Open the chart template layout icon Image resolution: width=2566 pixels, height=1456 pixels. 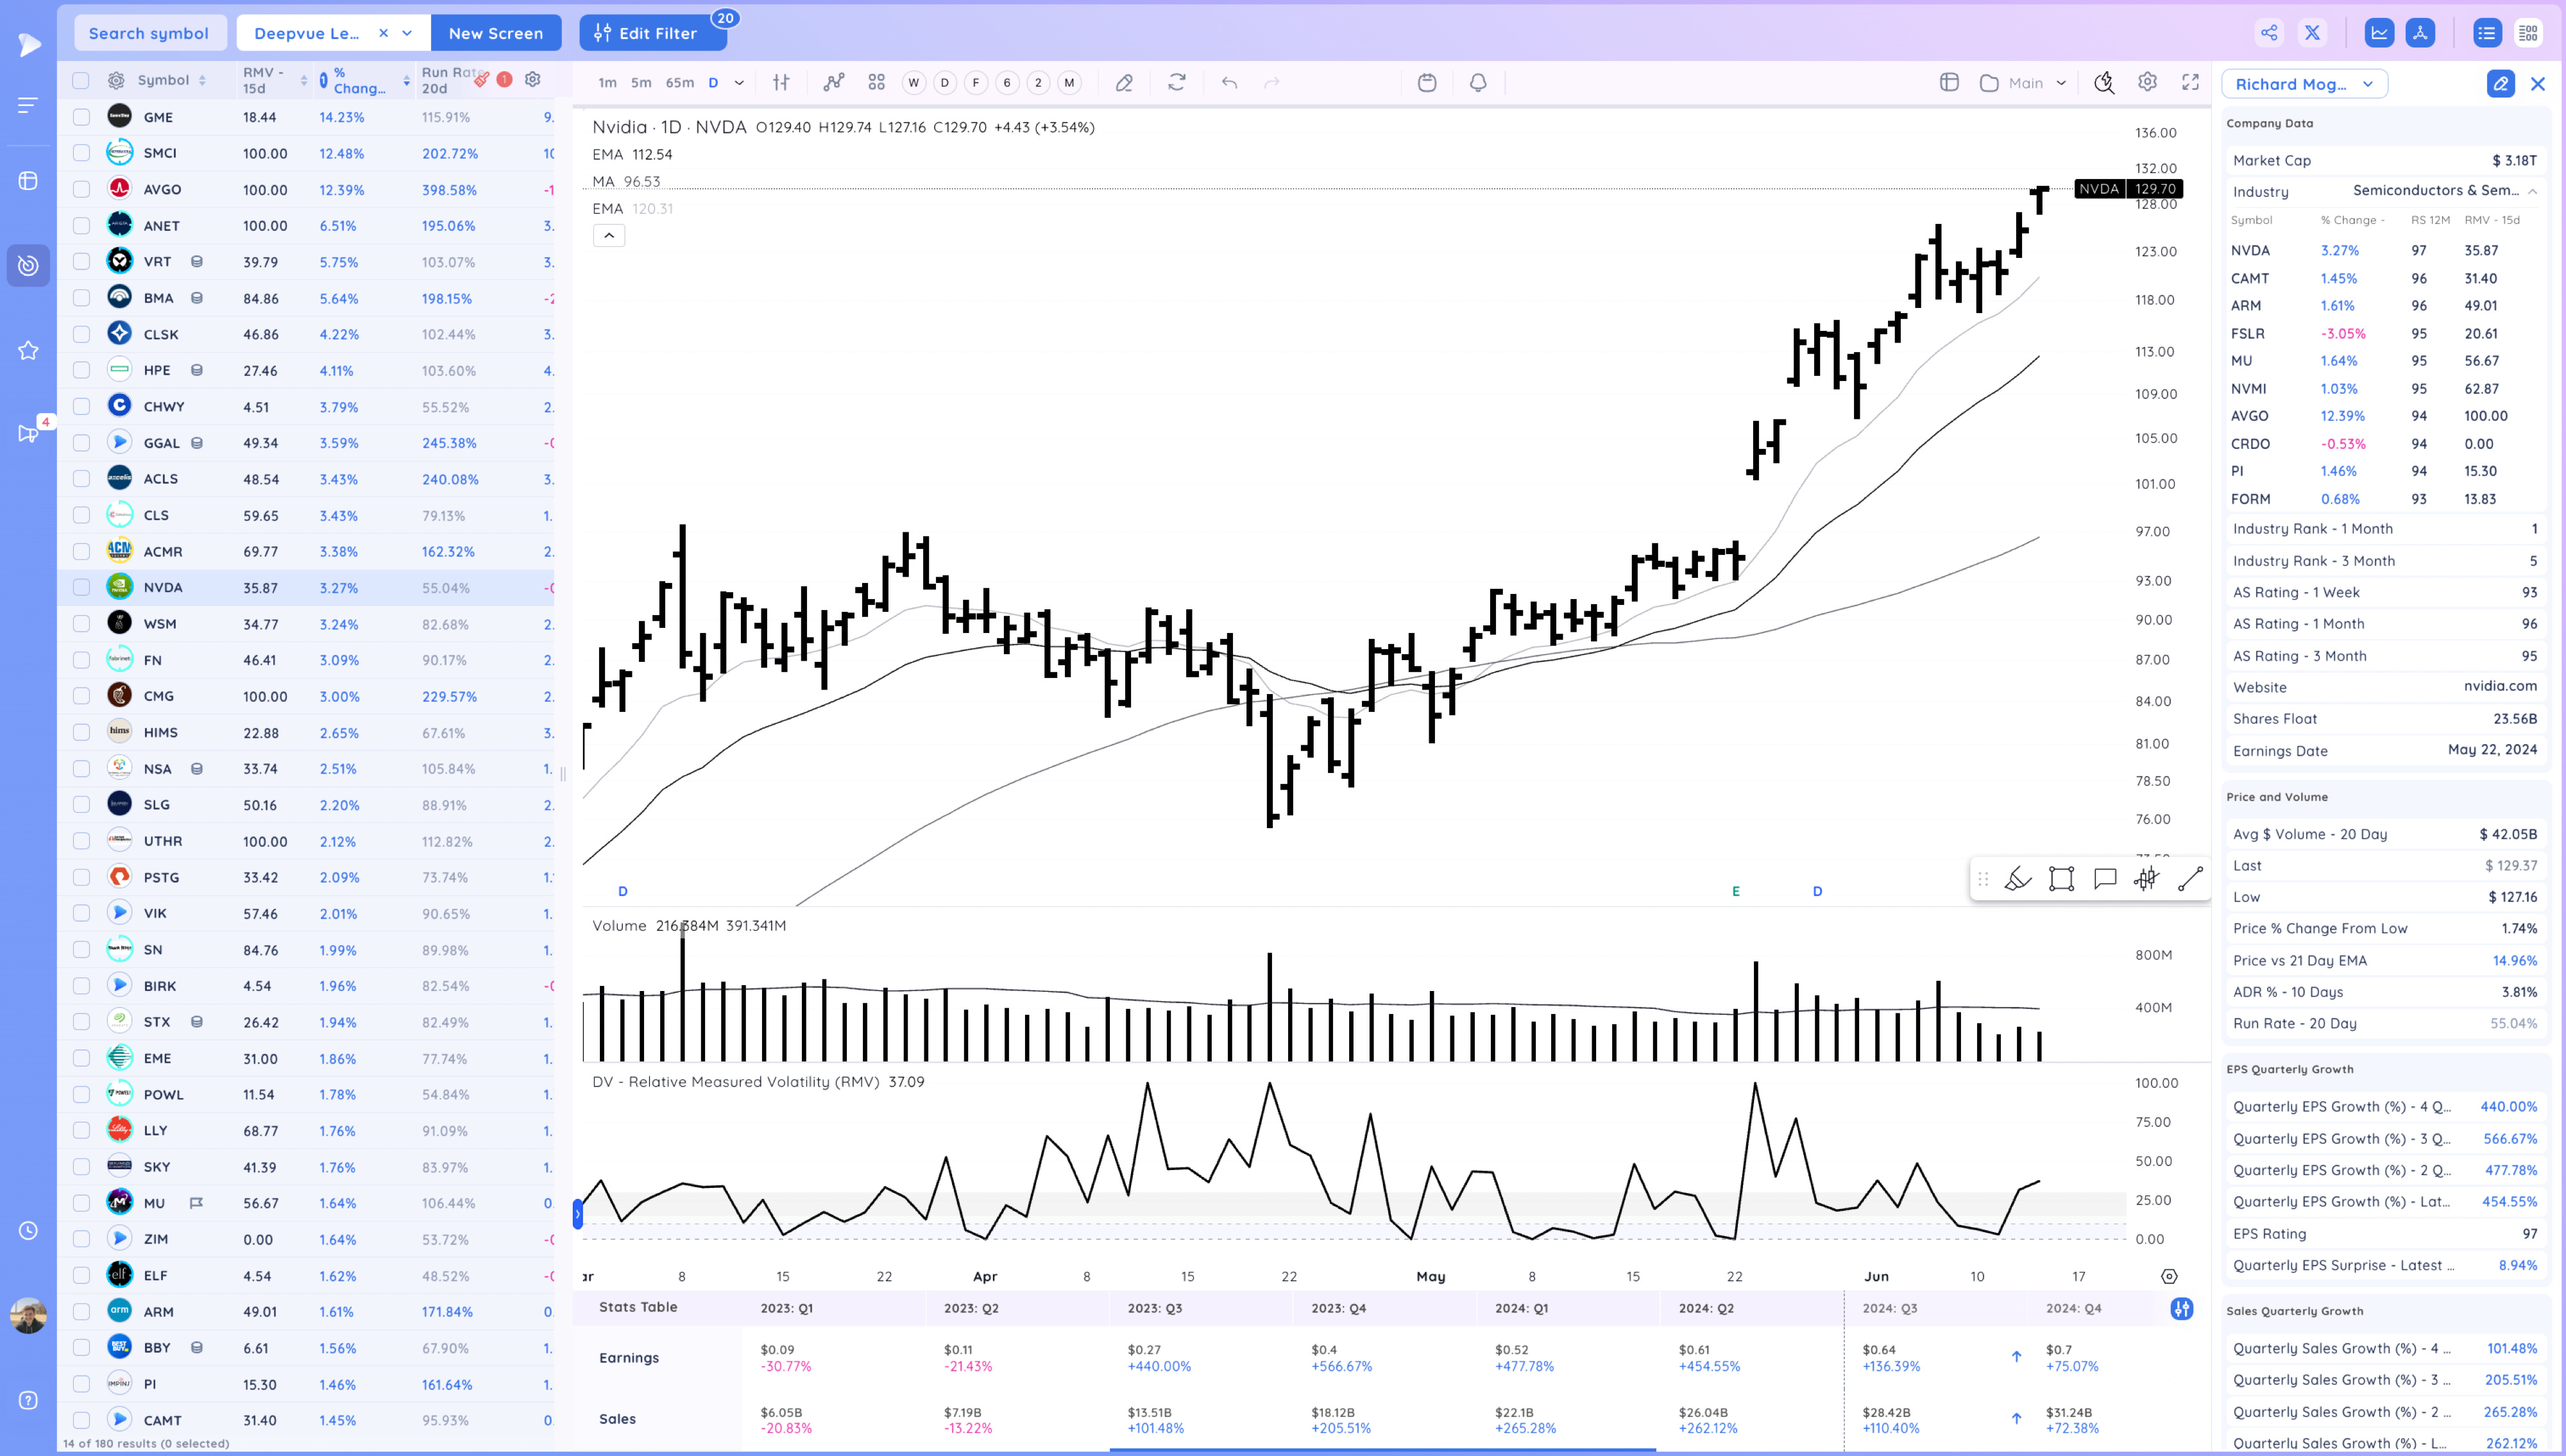tap(1949, 82)
